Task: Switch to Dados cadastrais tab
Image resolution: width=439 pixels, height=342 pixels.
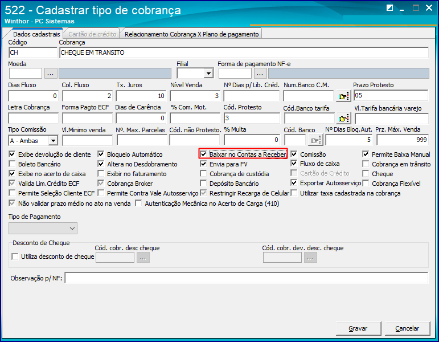Action: pyautogui.click(x=36, y=34)
